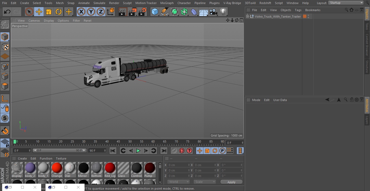Step the end frame 90 F field
The width and height of the screenshot is (370, 191).
(105, 150)
